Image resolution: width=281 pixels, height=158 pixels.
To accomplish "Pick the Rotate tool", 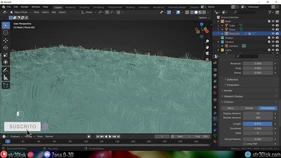I will pos(6,48).
